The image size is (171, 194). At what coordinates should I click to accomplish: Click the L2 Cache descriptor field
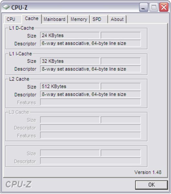coord(90,94)
